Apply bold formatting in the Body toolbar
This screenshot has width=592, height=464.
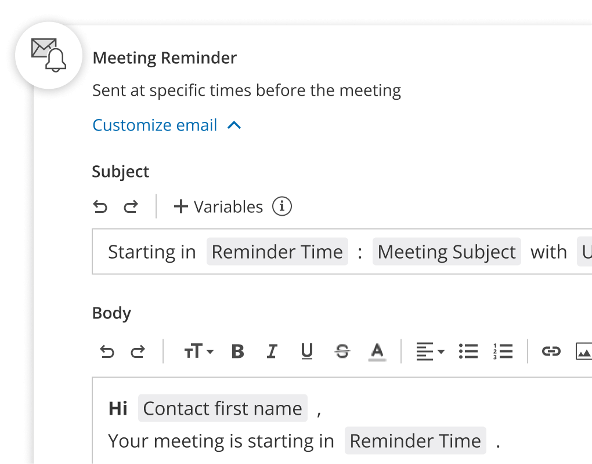(237, 351)
